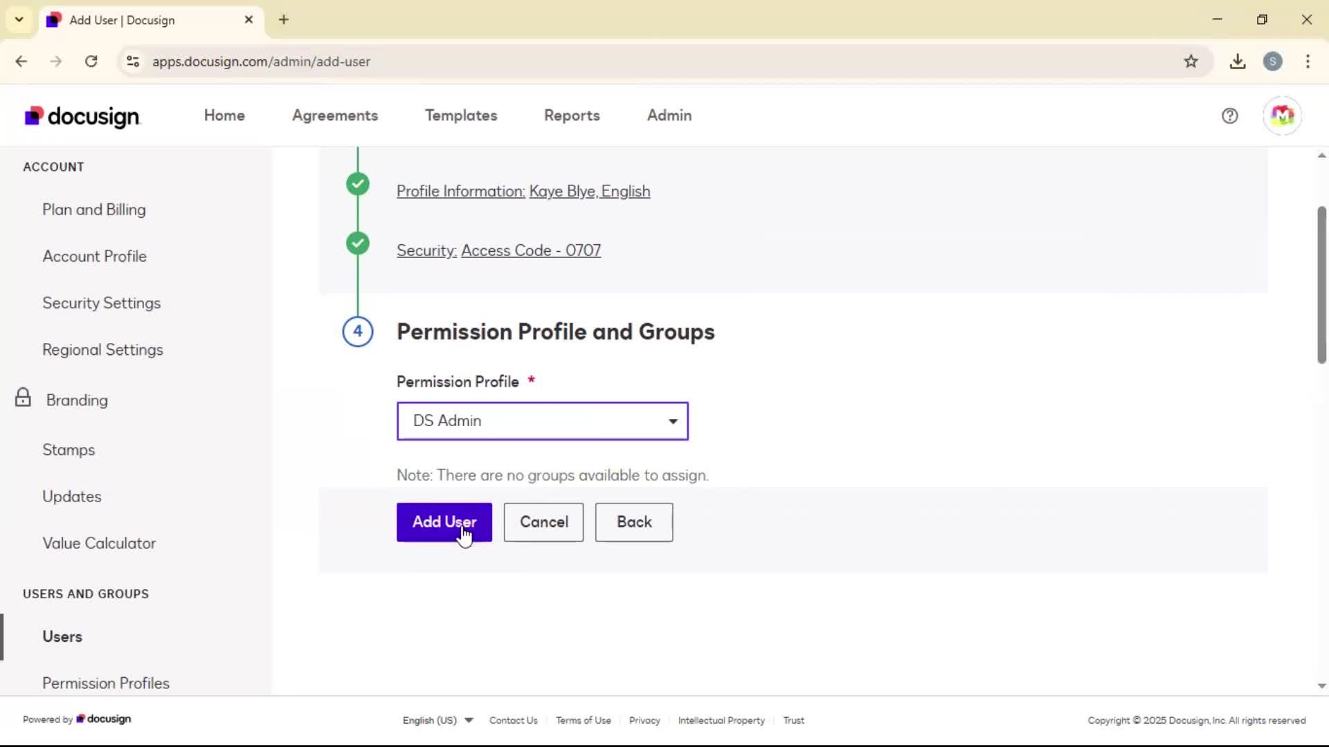View site information icon in address bar
Image resolution: width=1329 pixels, height=747 pixels.
coord(133,62)
